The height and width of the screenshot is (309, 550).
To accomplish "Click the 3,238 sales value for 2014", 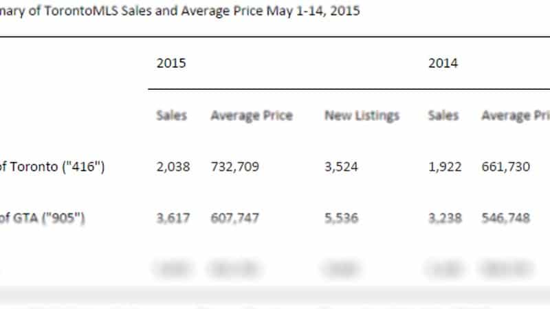I will [x=445, y=218].
